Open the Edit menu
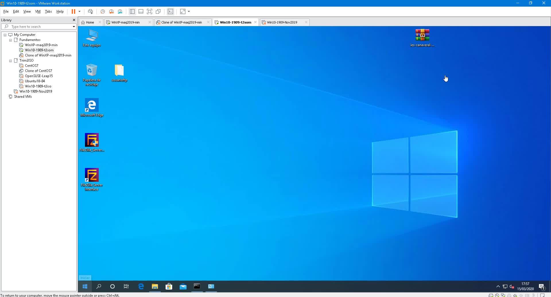 pyautogui.click(x=16, y=11)
